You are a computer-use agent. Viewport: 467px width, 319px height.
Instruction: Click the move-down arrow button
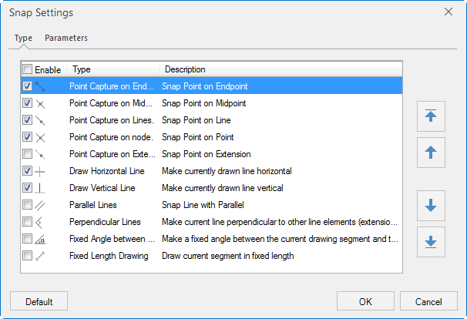coord(431,205)
